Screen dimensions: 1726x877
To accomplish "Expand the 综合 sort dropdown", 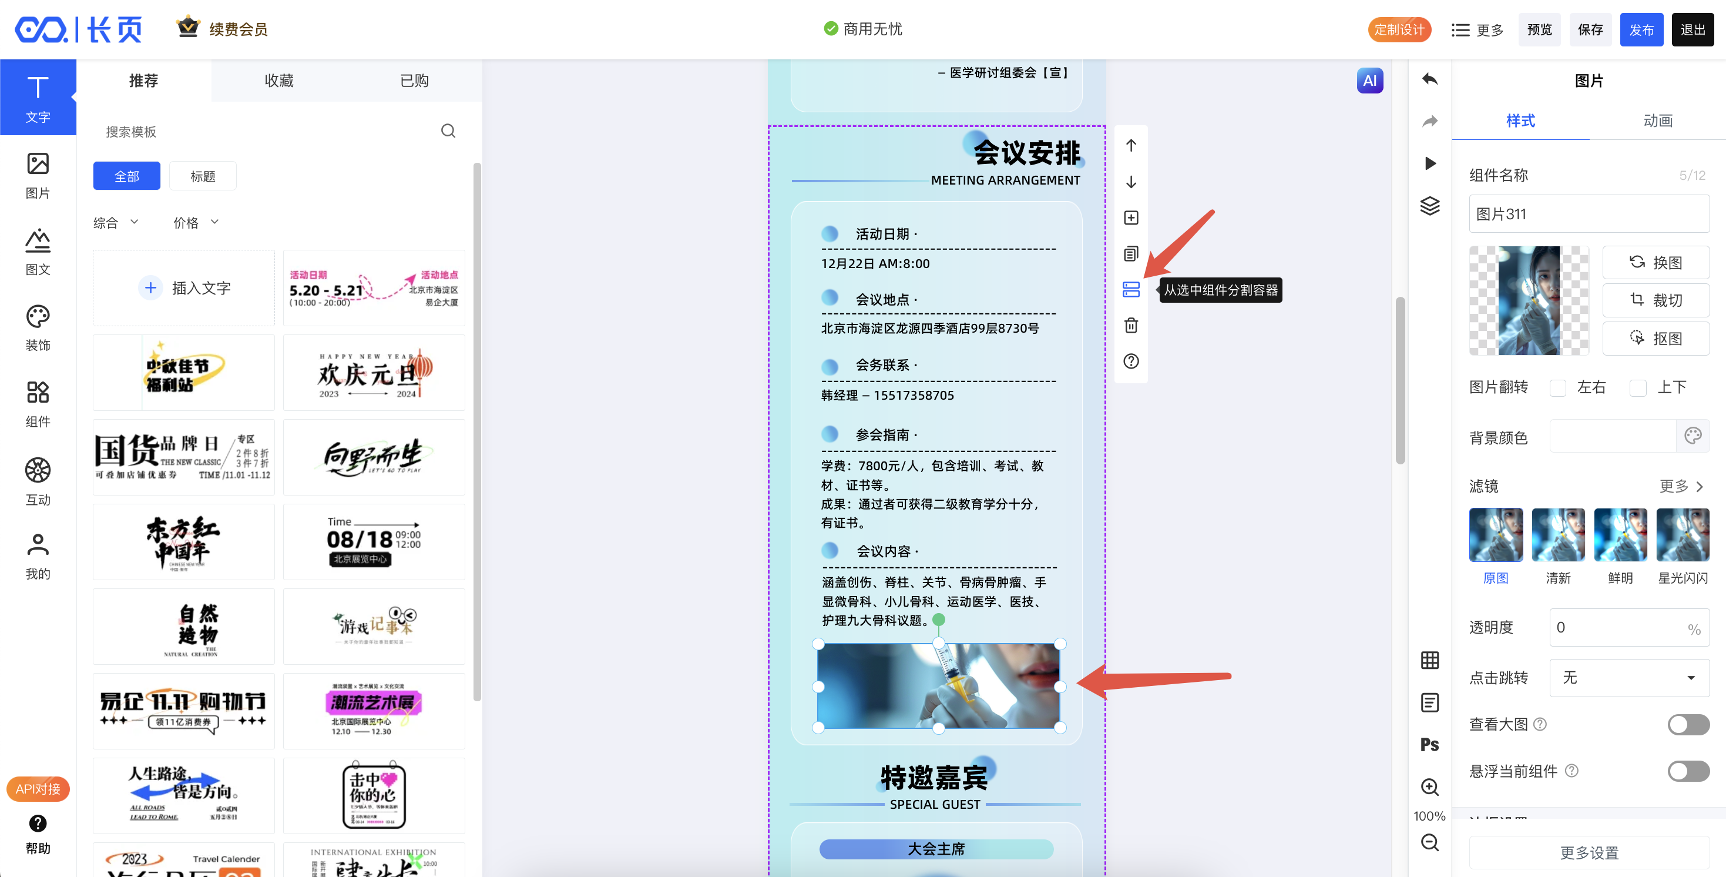I will tap(115, 222).
